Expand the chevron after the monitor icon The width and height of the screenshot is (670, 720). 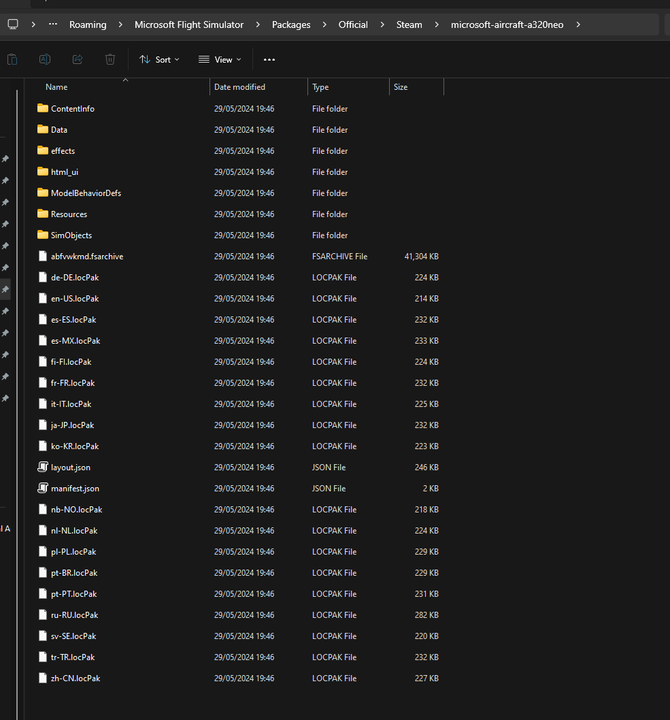tap(33, 24)
